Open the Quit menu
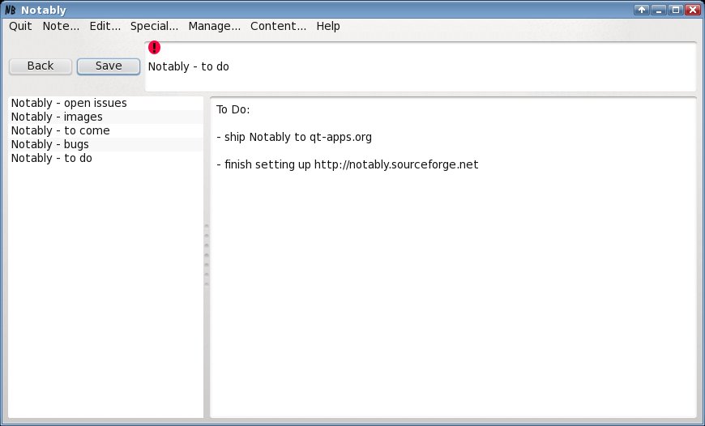The width and height of the screenshot is (705, 426). click(x=20, y=26)
